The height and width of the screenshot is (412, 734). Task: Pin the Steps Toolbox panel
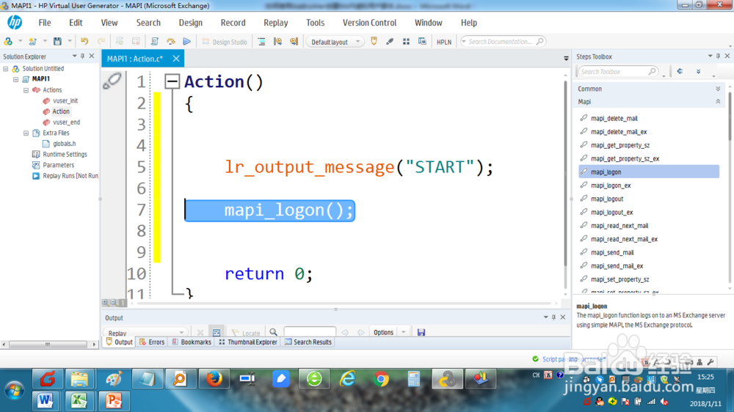(x=718, y=56)
